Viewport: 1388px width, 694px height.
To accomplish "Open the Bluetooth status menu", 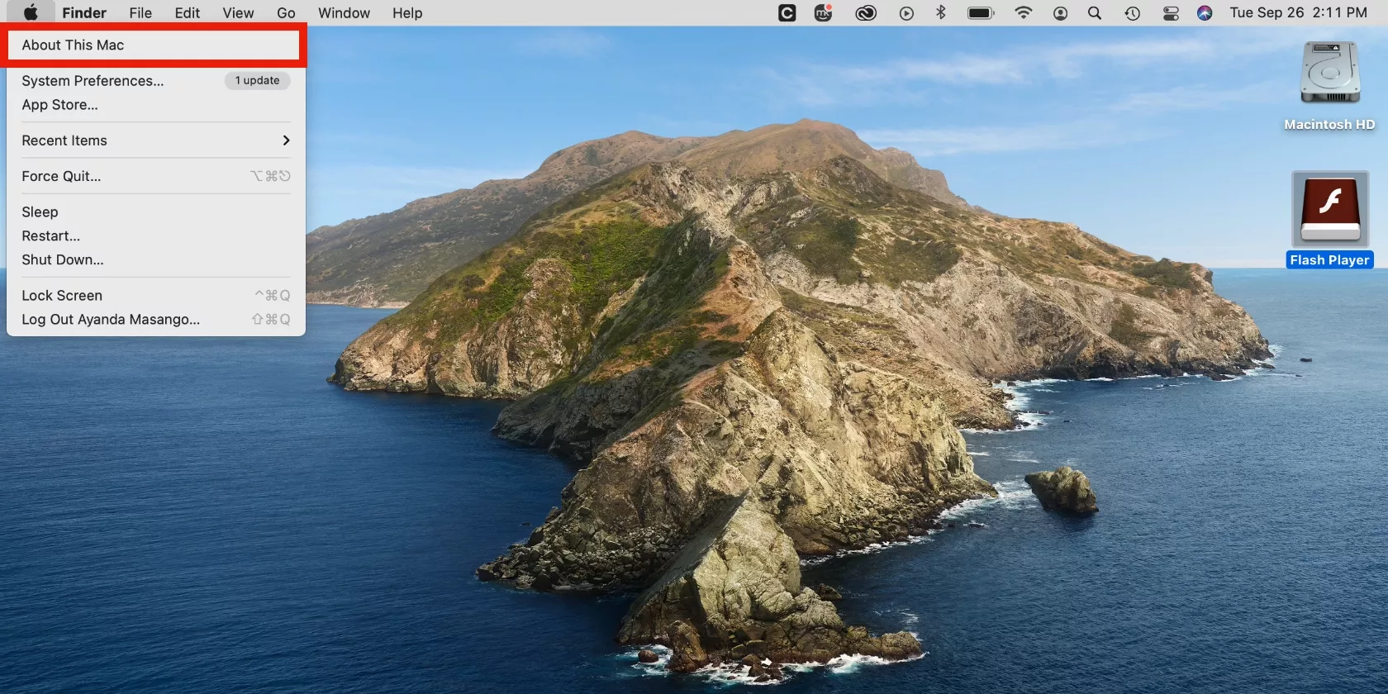I will (940, 12).
